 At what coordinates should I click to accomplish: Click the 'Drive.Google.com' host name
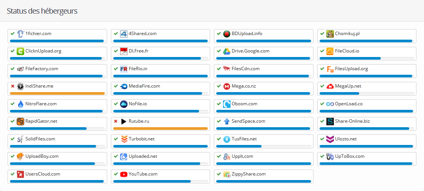250,51
